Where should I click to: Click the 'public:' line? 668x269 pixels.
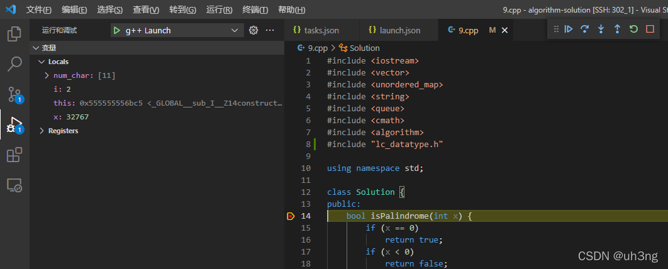344,204
